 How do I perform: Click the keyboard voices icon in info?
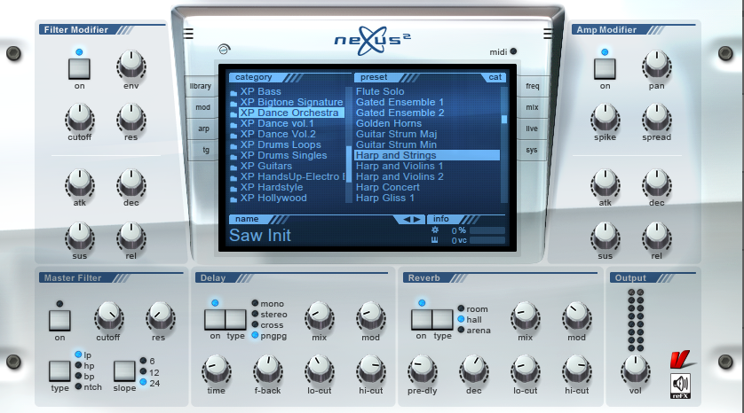(x=435, y=240)
